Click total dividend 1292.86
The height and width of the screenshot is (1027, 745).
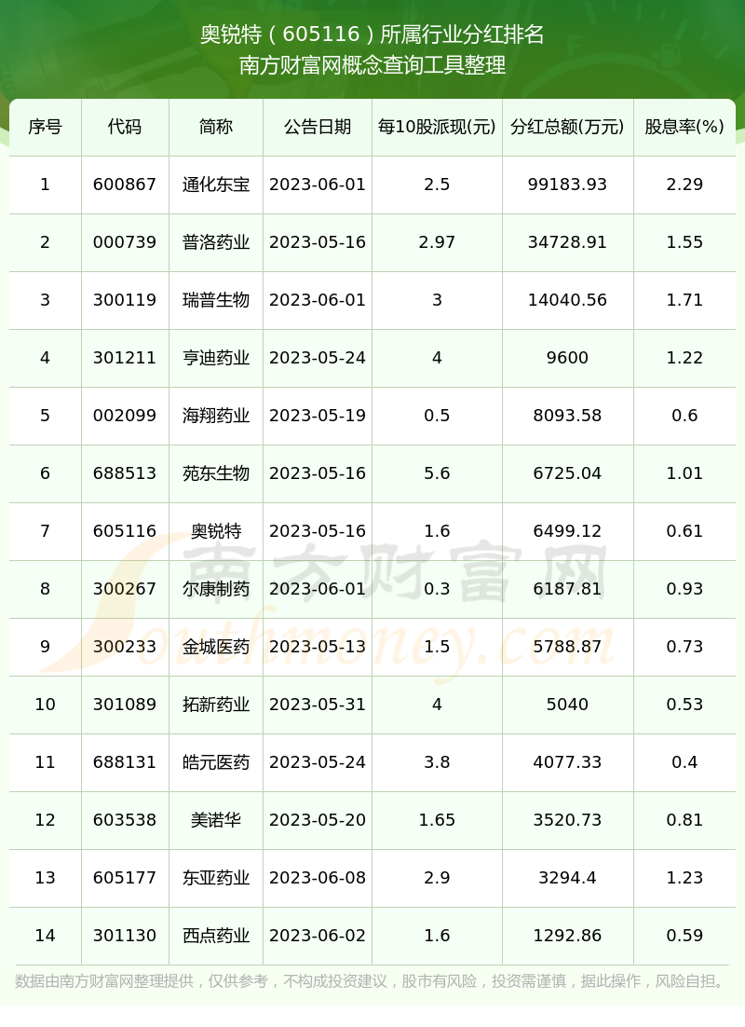tap(567, 936)
